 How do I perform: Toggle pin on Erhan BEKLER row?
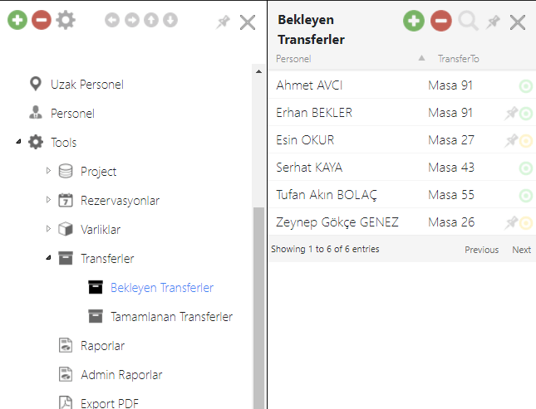(511, 113)
